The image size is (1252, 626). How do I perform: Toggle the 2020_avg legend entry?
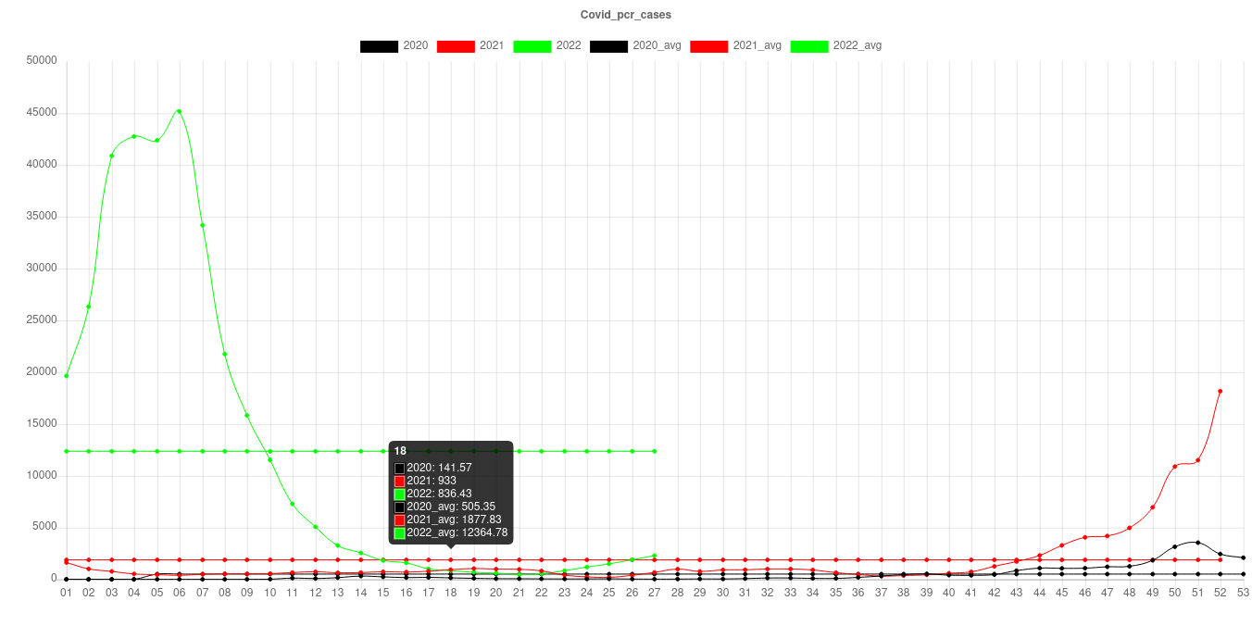[657, 45]
